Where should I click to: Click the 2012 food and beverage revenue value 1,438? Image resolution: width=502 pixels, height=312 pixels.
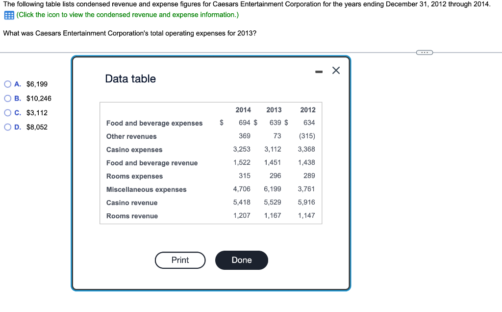(x=306, y=162)
